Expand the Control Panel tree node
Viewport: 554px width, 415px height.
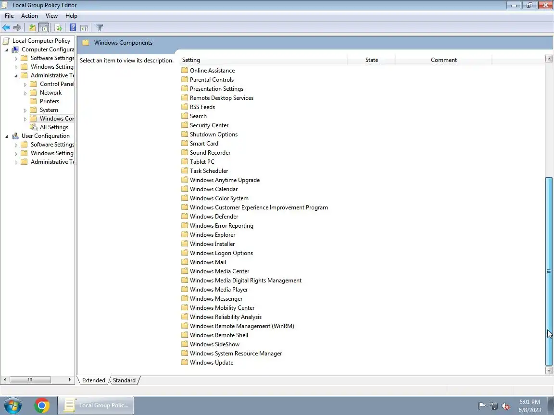25,85
